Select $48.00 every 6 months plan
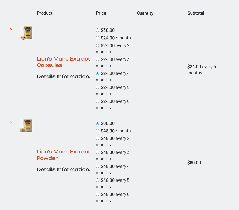The image size is (239, 210). point(98,194)
